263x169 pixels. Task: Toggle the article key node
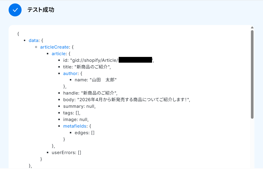coord(59,53)
